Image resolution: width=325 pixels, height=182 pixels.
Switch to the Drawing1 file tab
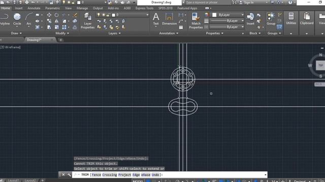coord(40,40)
